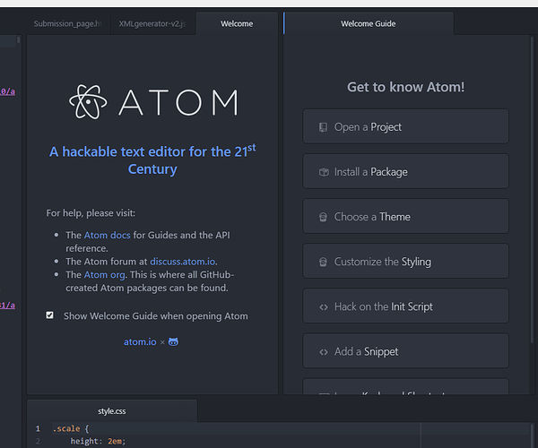Click the height: 2em line in style.css
Screen dimensions: 538x448
click(x=98, y=441)
